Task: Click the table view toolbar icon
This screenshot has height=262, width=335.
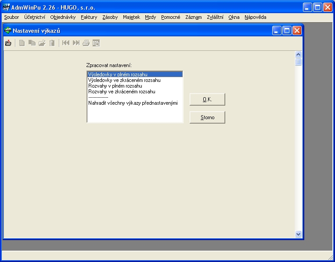Action: [x=96, y=43]
